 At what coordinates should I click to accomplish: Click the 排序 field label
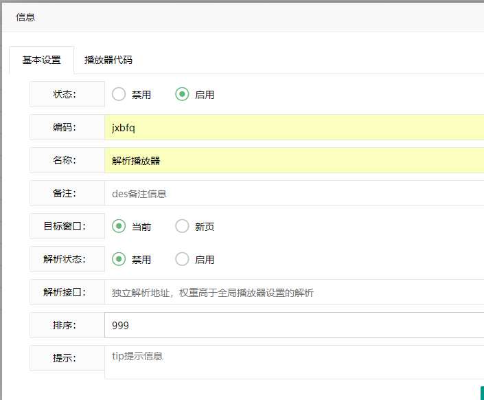67,325
